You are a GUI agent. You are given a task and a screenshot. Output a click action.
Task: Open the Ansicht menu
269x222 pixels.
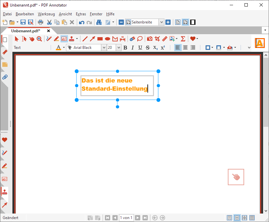coord(65,14)
